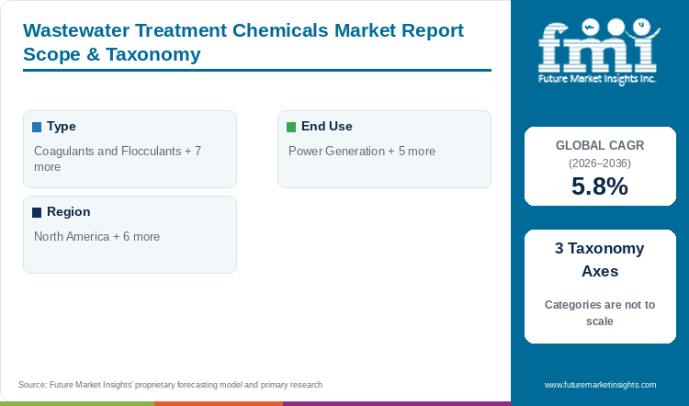Viewport: 689px width, 406px height.
Task: Click the dark navy Region category square
Action: pos(37,213)
